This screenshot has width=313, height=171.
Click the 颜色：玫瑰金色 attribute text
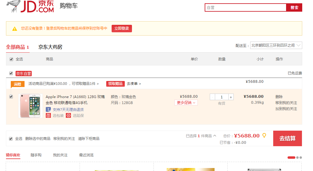point(123,97)
